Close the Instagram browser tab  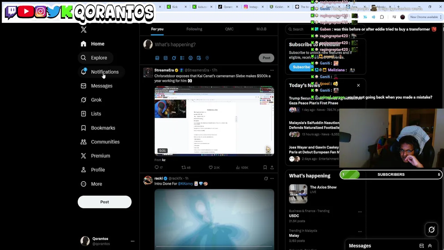[263, 7]
